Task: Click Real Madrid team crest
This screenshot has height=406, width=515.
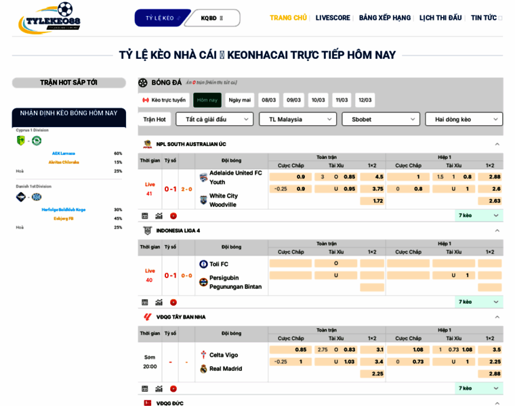Action: tap(204, 369)
